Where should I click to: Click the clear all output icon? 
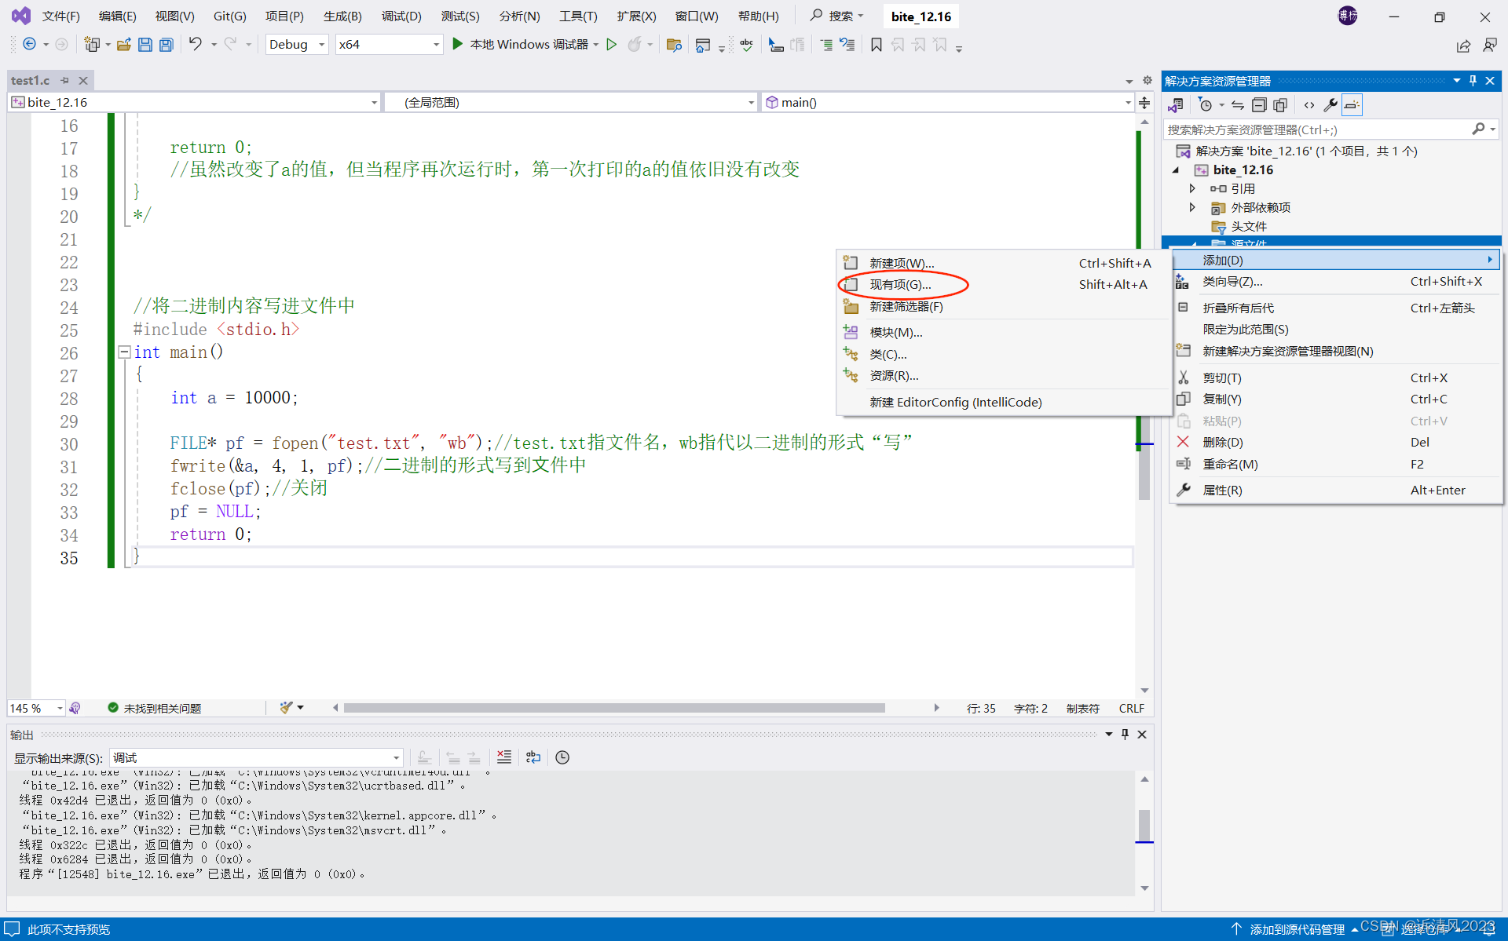click(x=504, y=757)
